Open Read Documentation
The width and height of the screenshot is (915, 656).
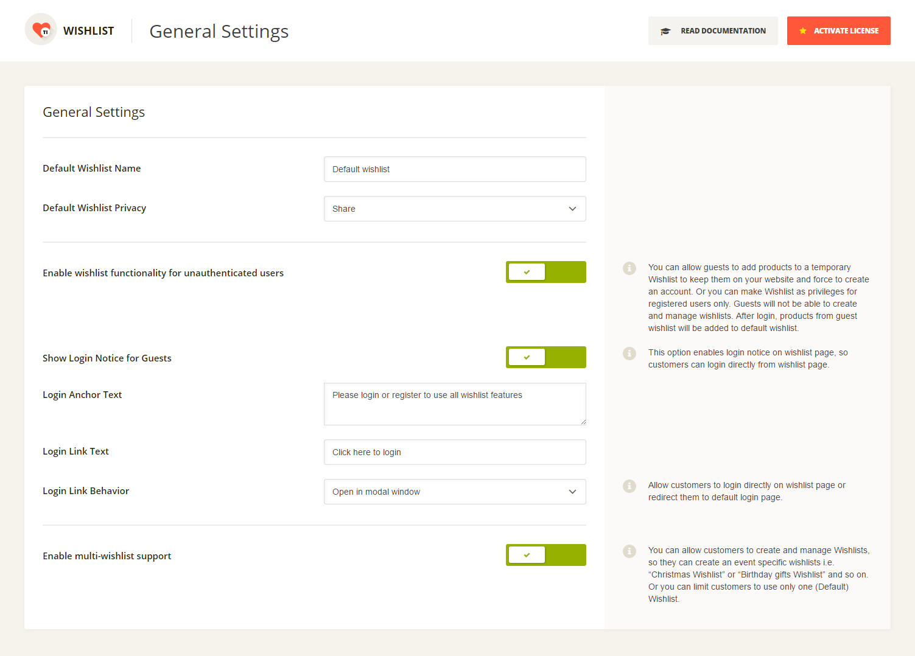pos(713,30)
